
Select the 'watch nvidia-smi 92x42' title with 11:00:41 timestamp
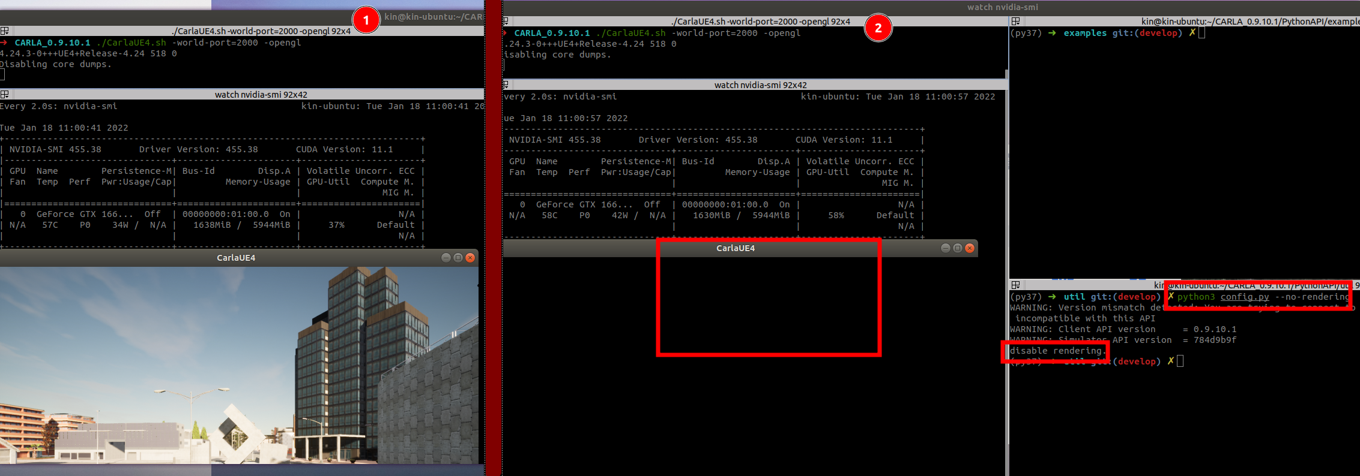click(261, 95)
